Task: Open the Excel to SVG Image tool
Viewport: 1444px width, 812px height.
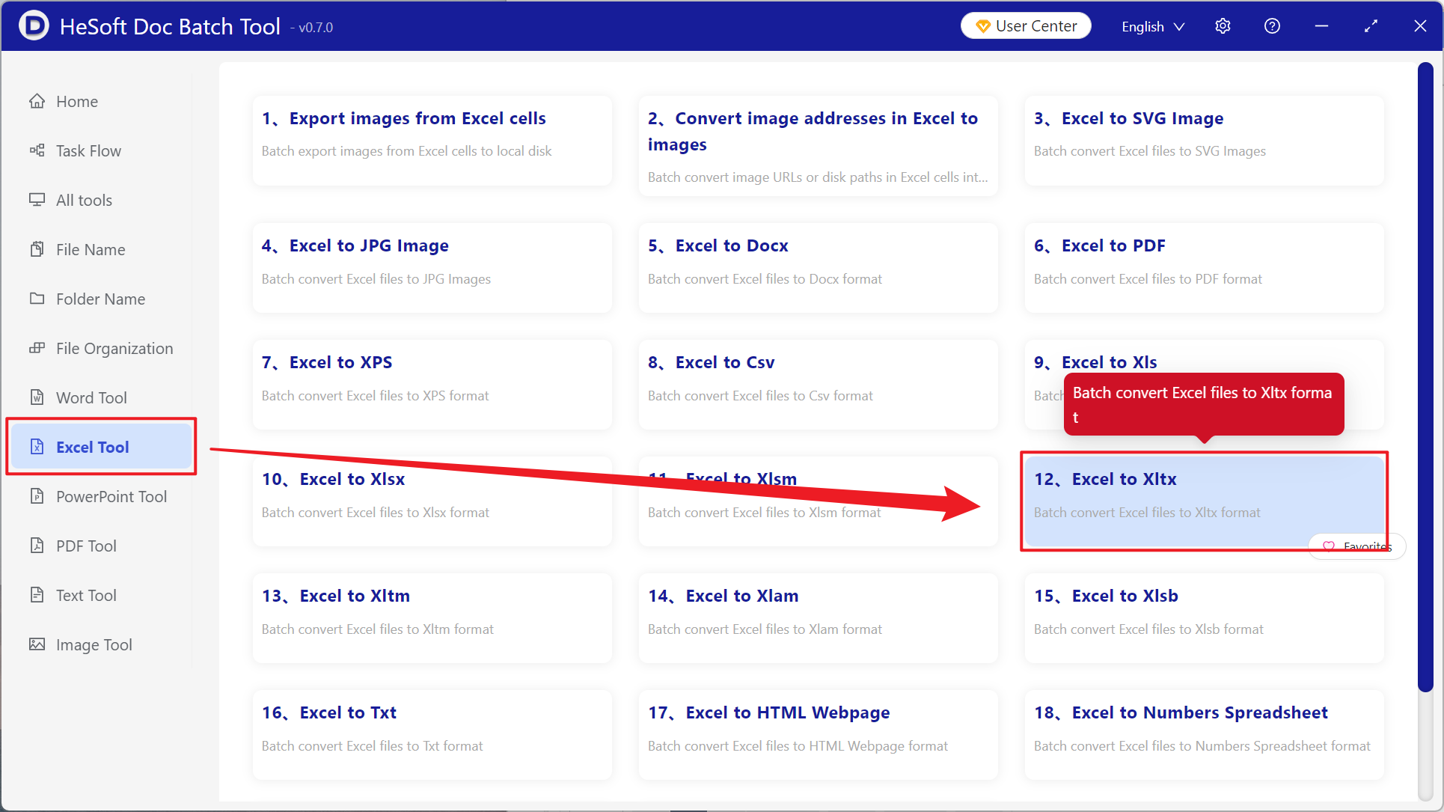Action: coord(1205,140)
